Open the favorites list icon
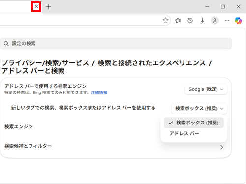 (x=178, y=20)
